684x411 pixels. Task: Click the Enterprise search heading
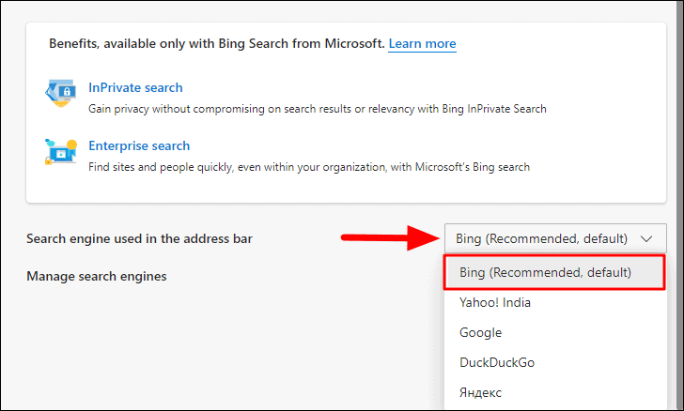(139, 145)
